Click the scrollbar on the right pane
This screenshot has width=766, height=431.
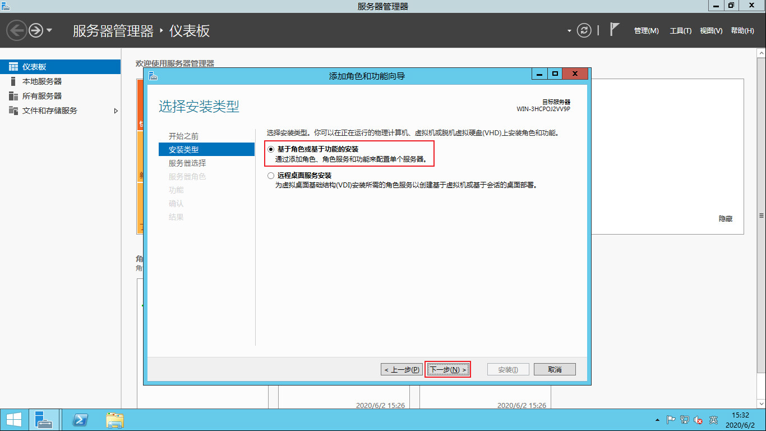[x=761, y=215]
